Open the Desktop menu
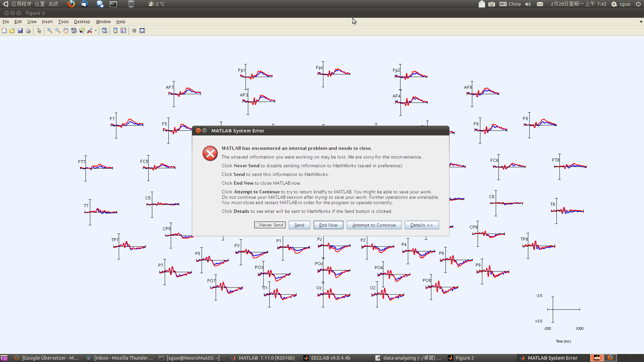The height and width of the screenshot is (362, 644). click(x=82, y=21)
